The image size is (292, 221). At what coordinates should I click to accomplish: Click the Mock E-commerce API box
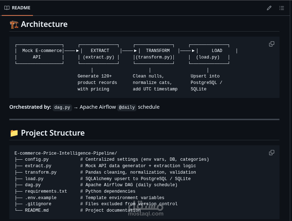(x=39, y=54)
